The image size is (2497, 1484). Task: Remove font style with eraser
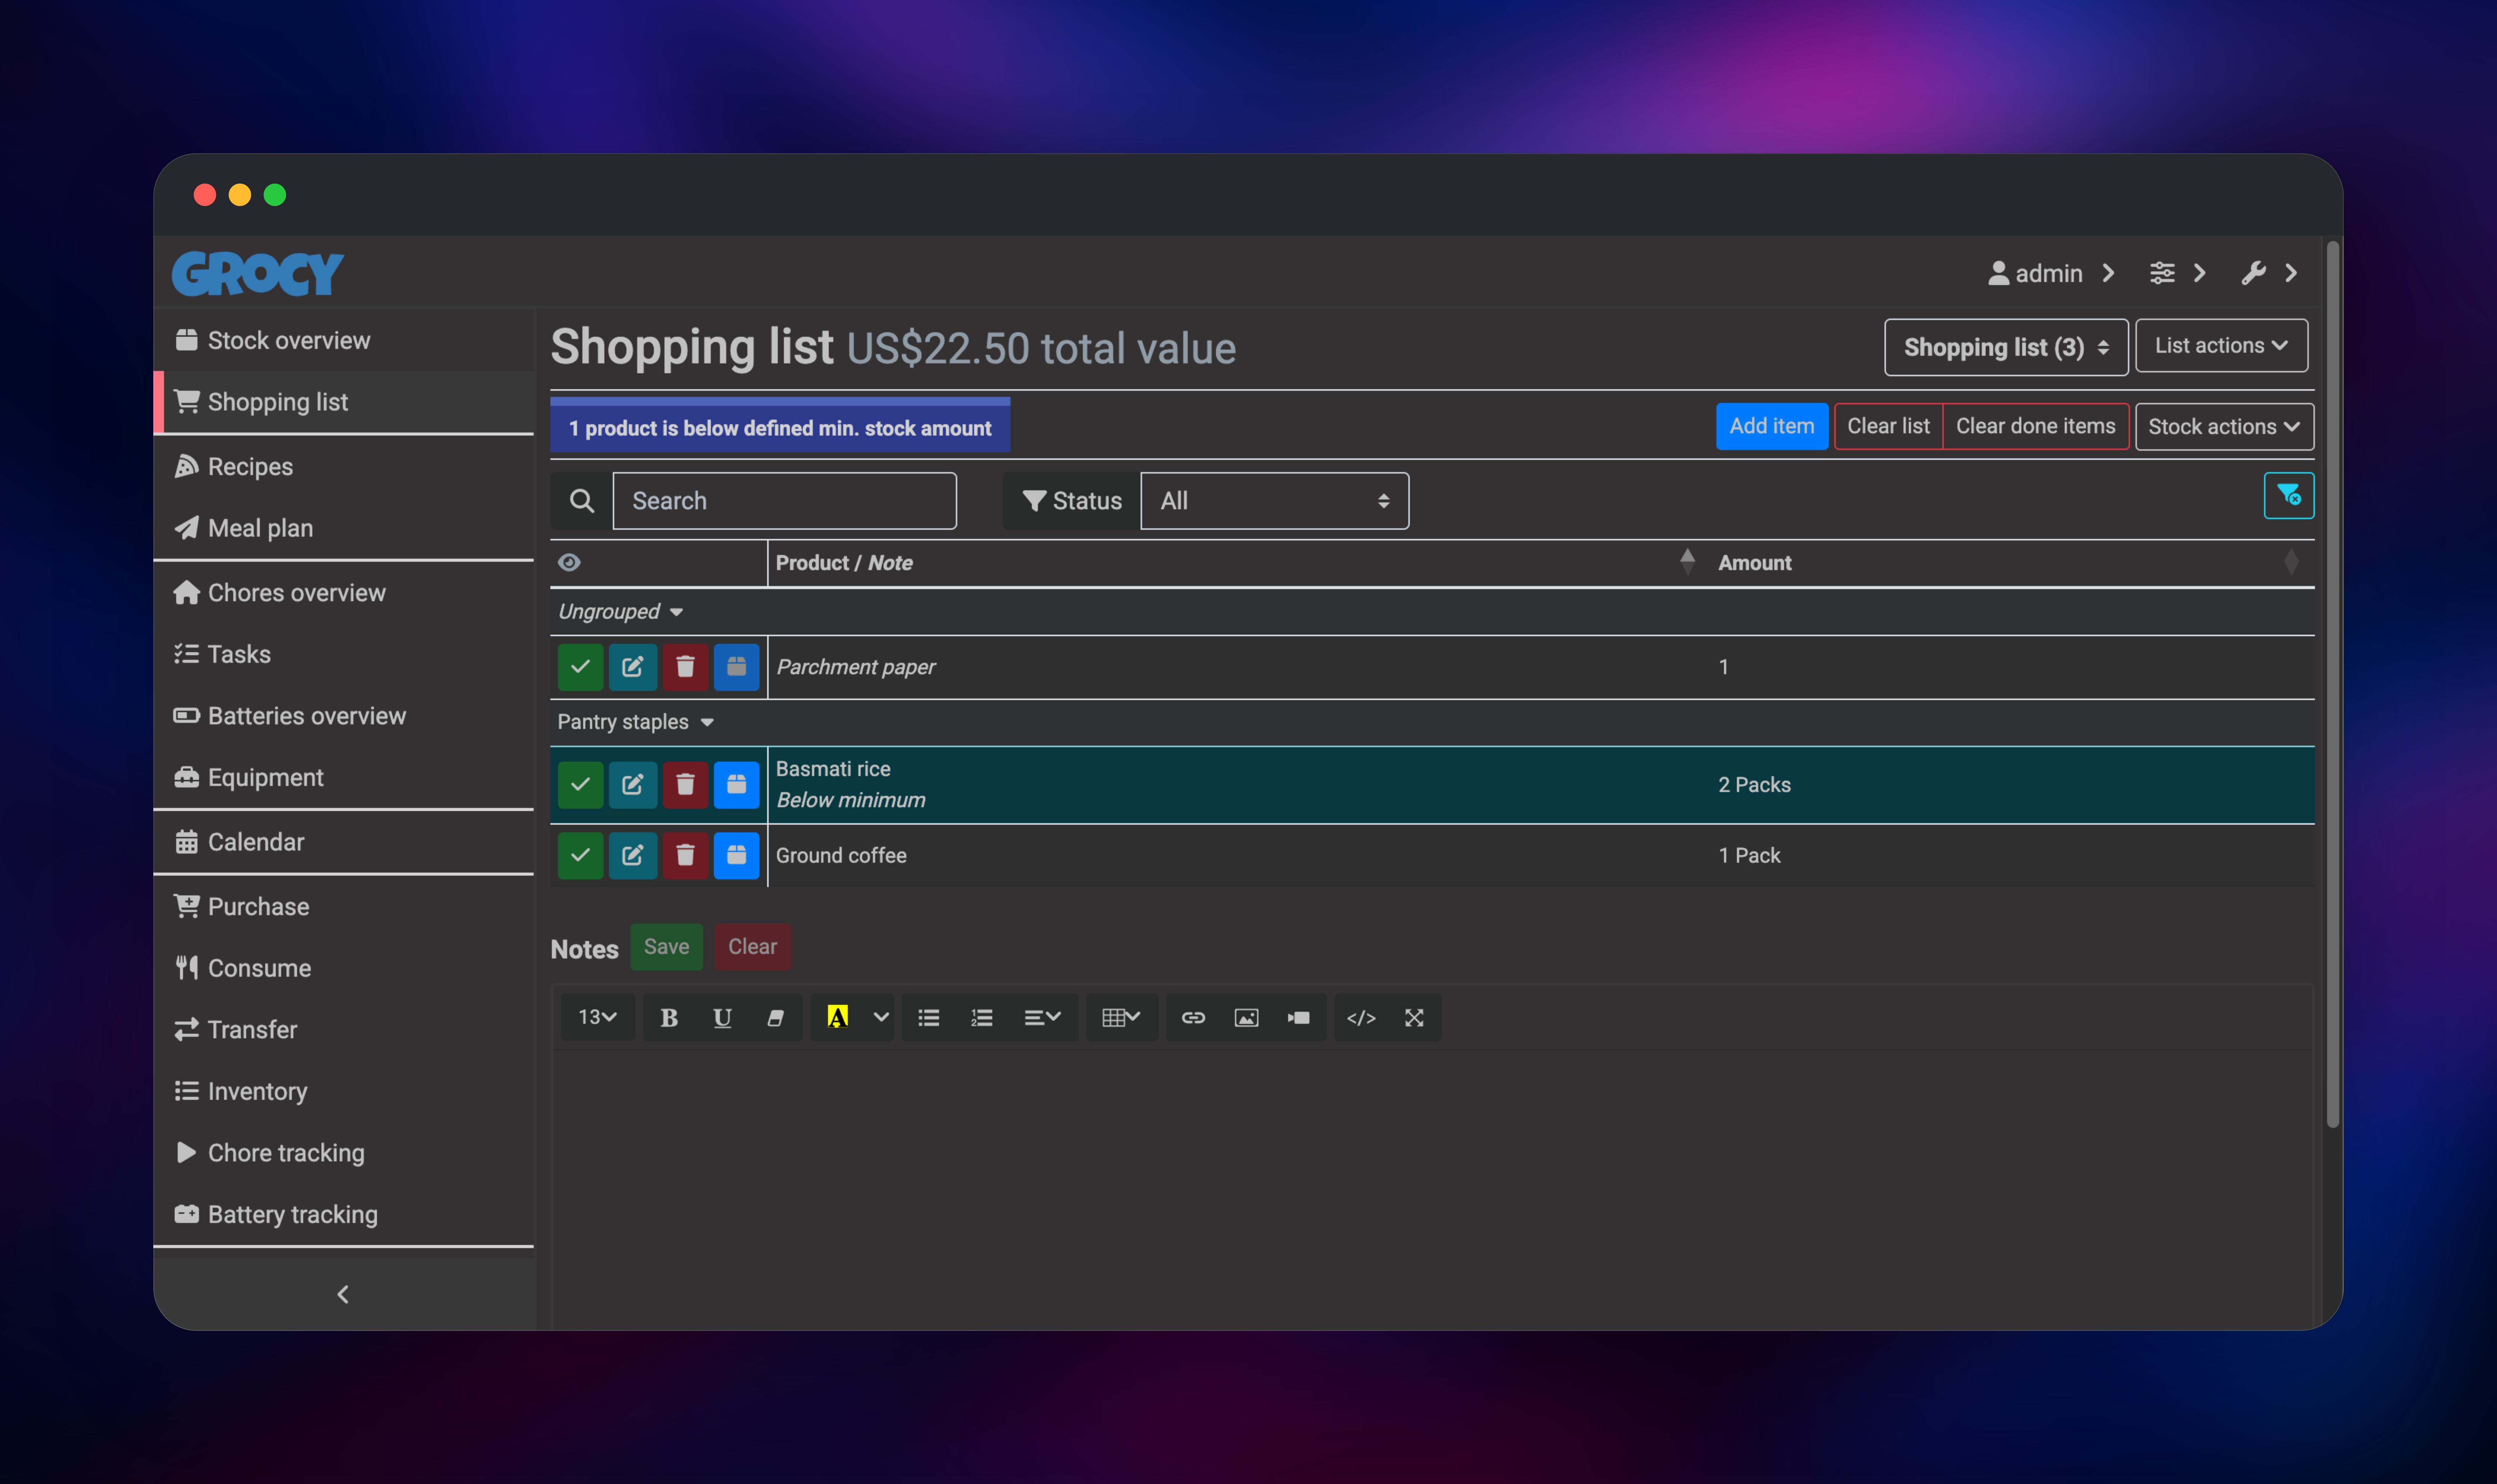tap(775, 1018)
